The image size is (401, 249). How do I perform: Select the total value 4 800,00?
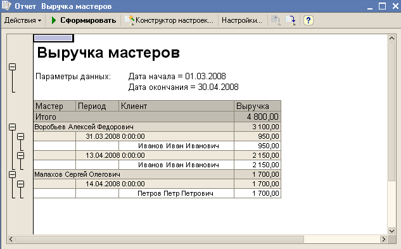(258, 117)
